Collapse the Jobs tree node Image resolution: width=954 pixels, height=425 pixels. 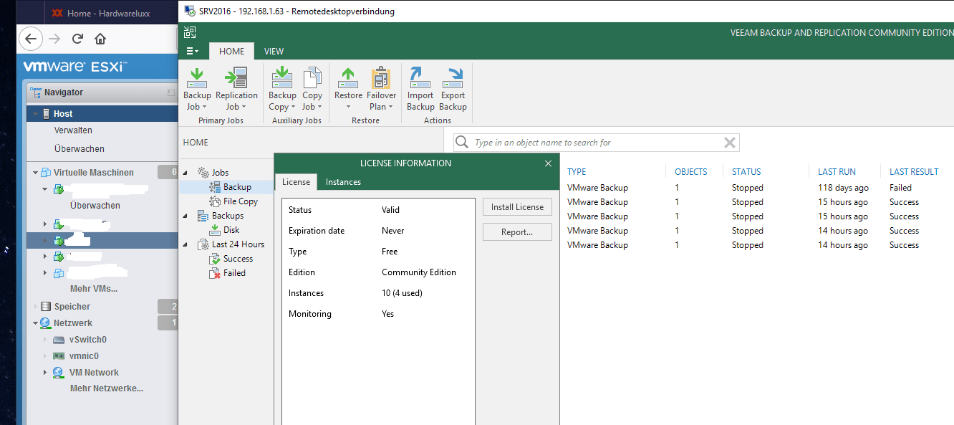[186, 173]
